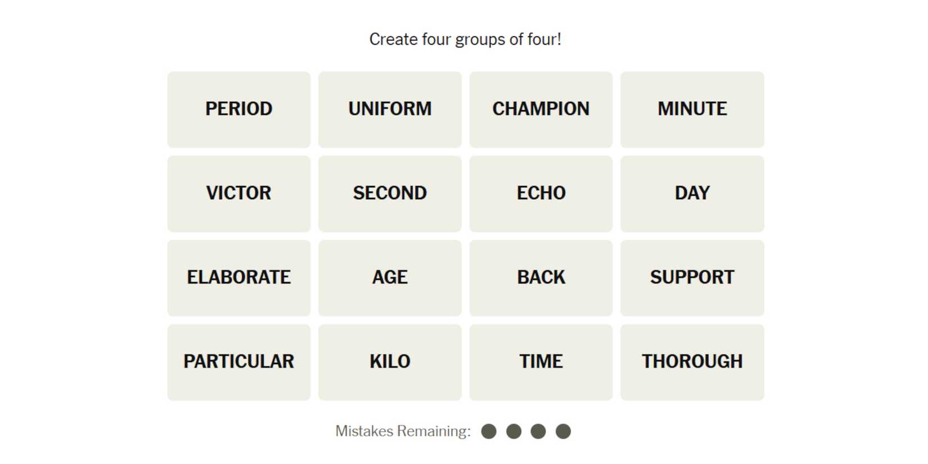Viewport: 928px width, 464px height.
Task: Click the AGE tile
Action: [390, 278]
